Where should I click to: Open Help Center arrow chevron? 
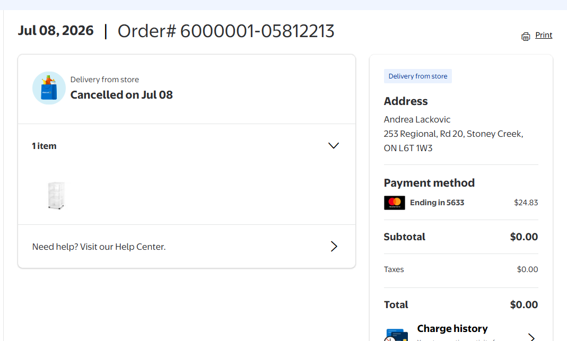coord(334,247)
